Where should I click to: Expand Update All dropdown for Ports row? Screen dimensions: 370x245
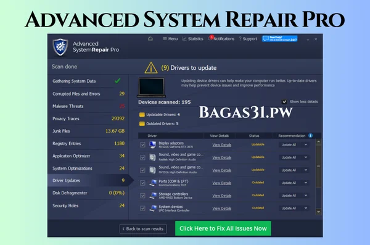306,183
